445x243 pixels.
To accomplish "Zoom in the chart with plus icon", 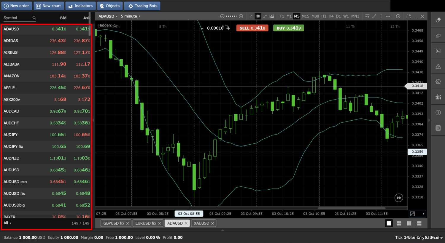I will 241,16.
